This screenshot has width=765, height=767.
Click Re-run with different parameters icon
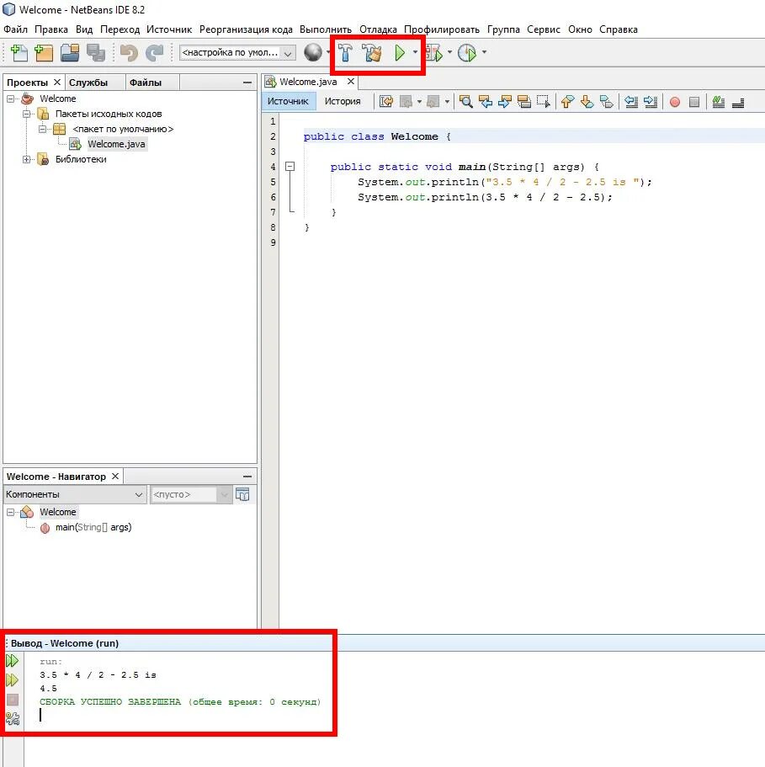[13, 680]
